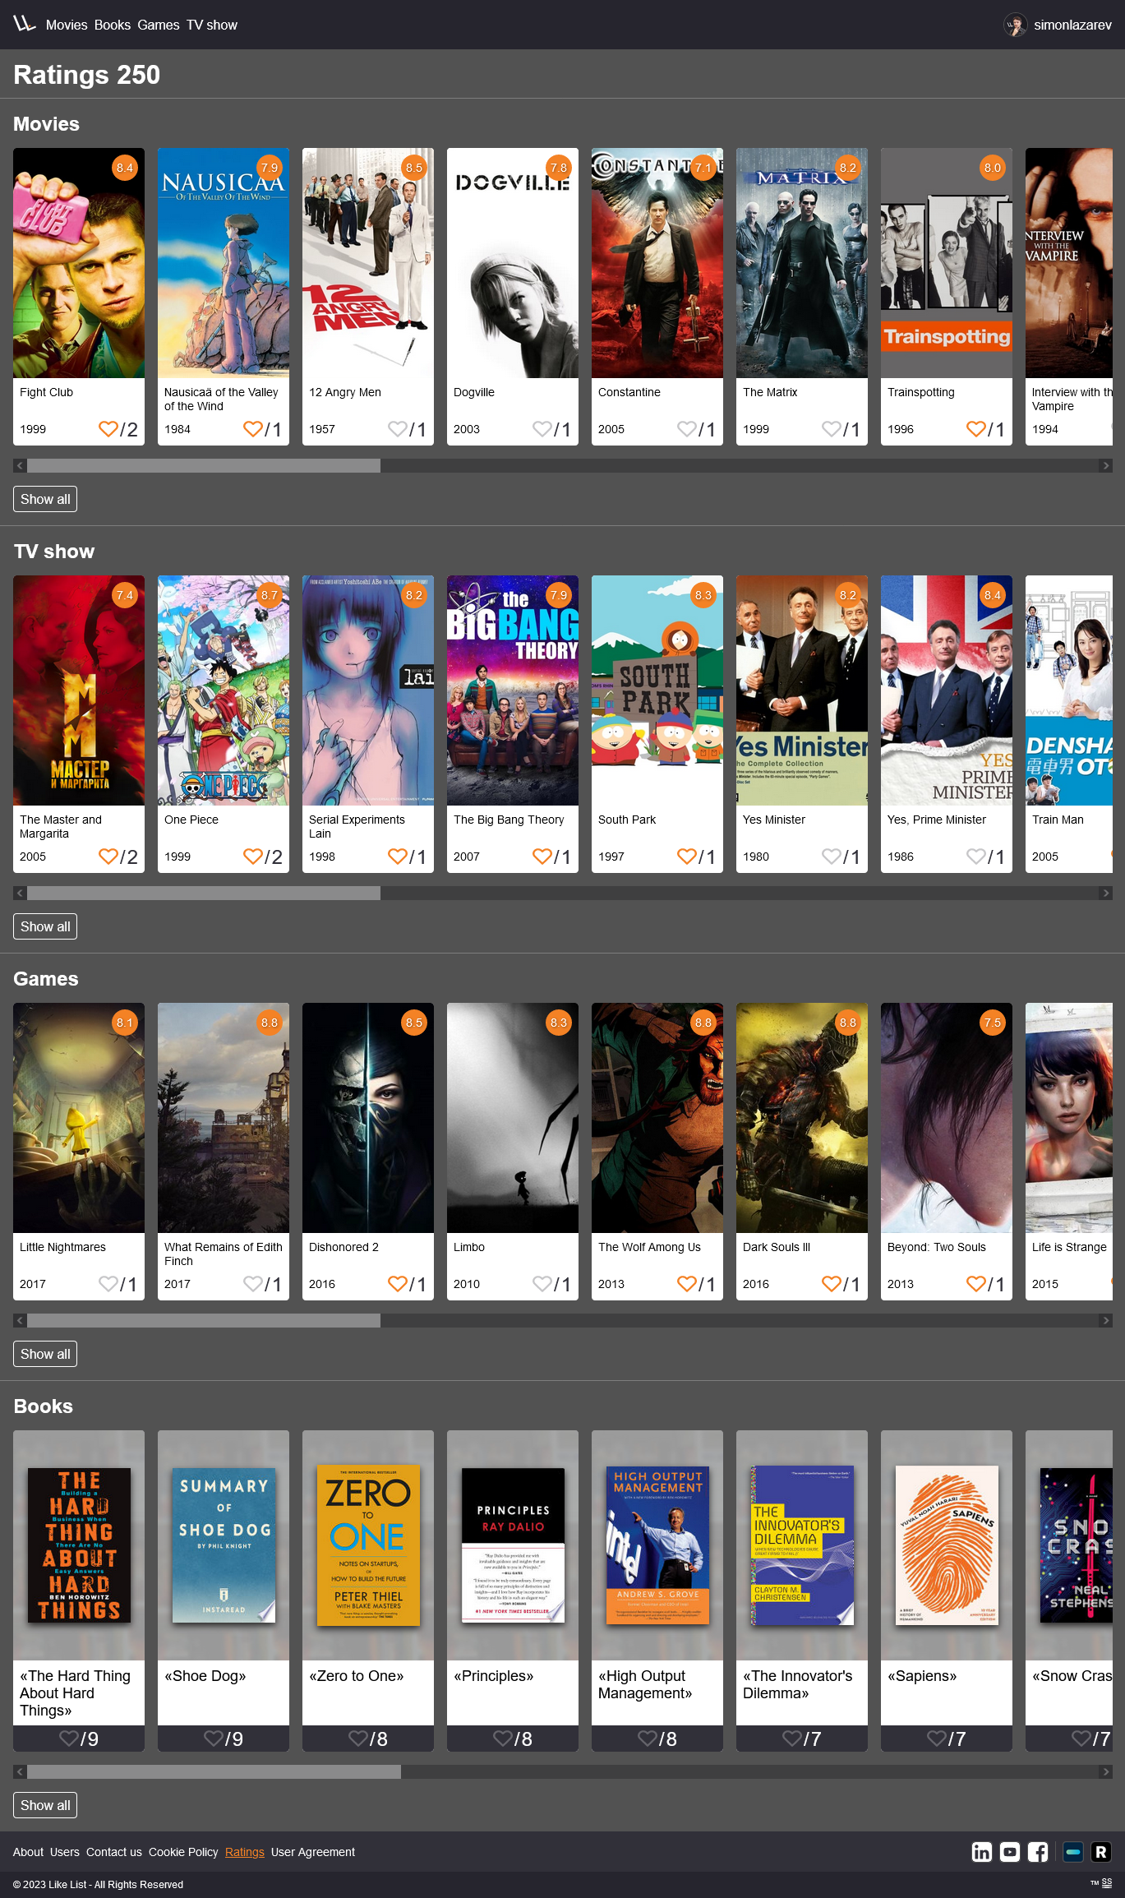This screenshot has width=1125, height=1898.
Task: Click the Like List logo icon
Action: click(24, 24)
